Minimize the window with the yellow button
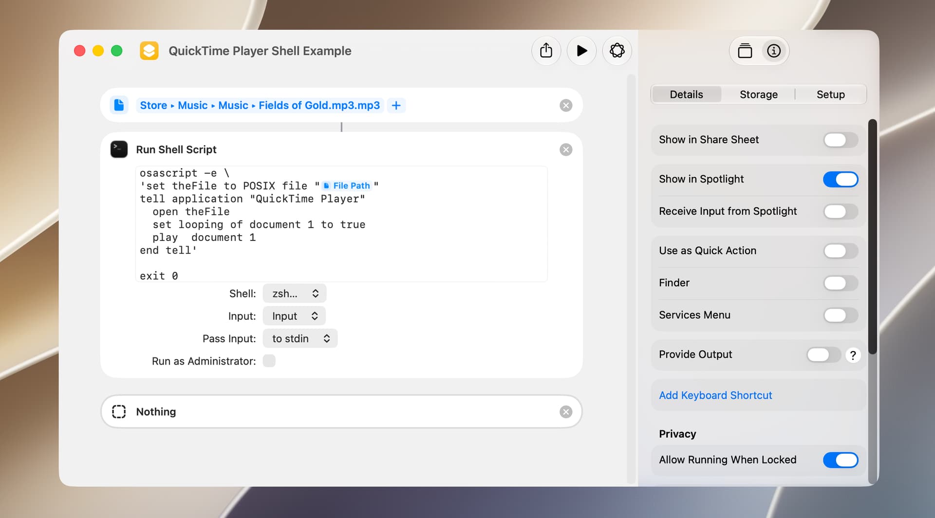Screen dimensions: 935x518 click(98, 51)
